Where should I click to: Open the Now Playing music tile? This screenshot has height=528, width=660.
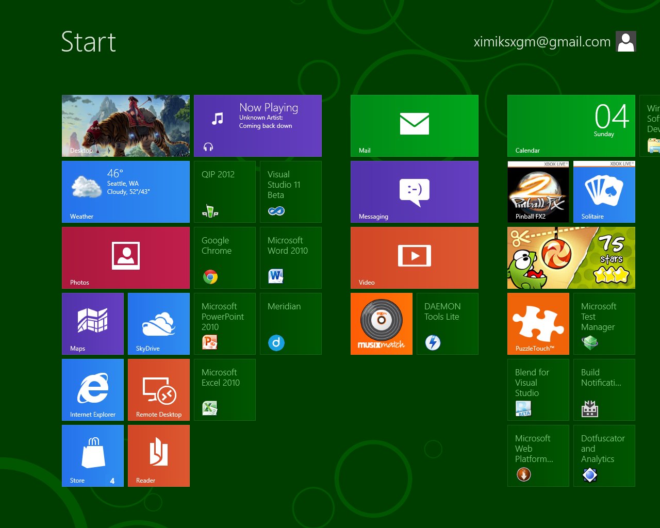pyautogui.click(x=258, y=126)
